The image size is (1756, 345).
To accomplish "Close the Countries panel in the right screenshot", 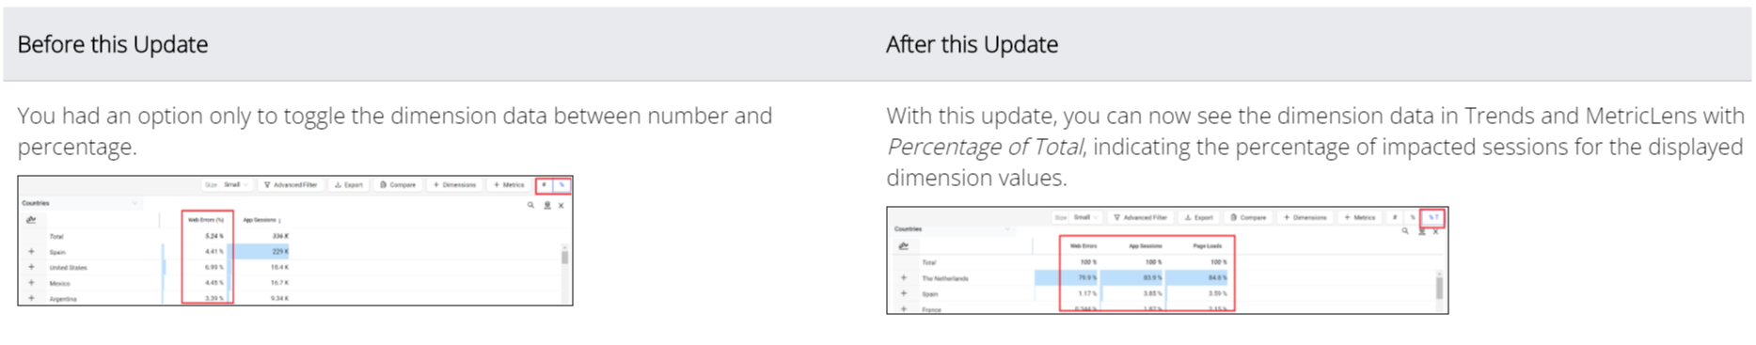I will pos(1435,231).
